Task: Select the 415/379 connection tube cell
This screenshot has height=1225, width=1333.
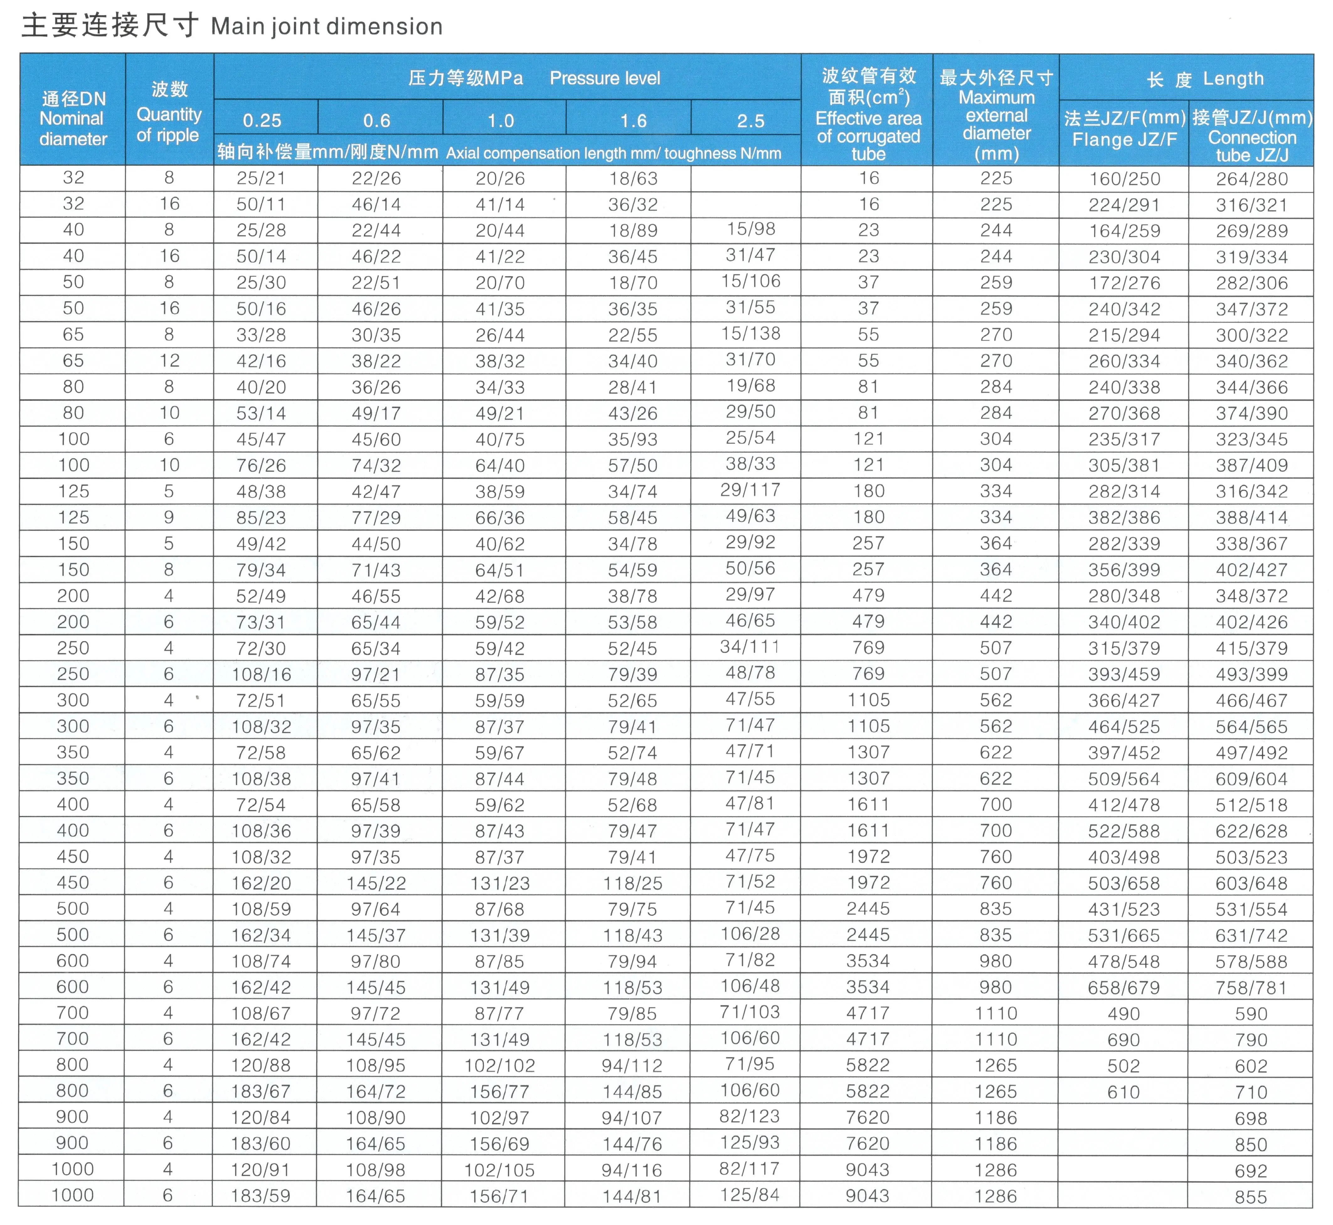Action: [1251, 648]
